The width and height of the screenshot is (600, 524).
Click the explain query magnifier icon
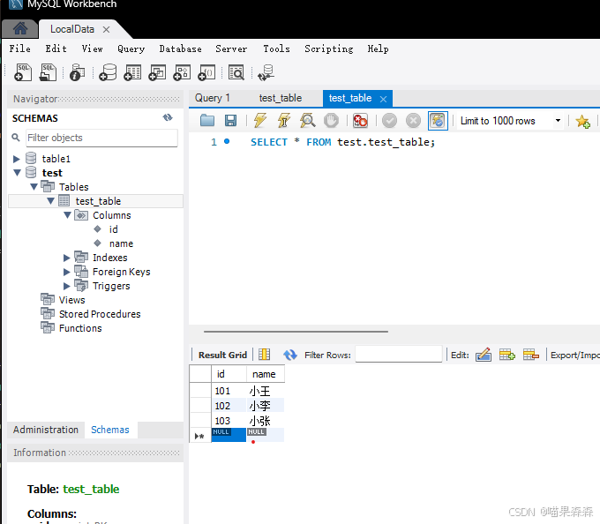(x=307, y=121)
